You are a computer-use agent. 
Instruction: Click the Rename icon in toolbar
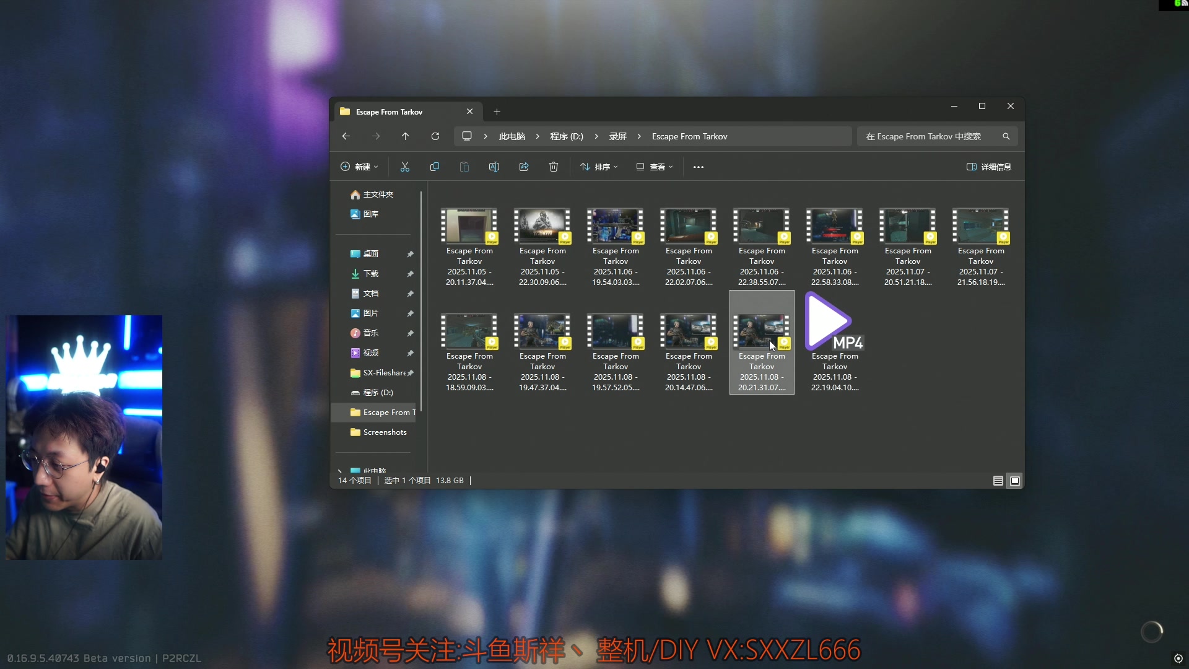coord(494,167)
